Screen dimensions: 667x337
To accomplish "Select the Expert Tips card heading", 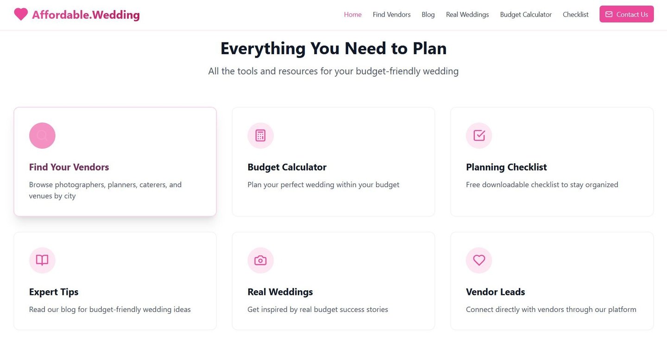I will click(x=54, y=292).
